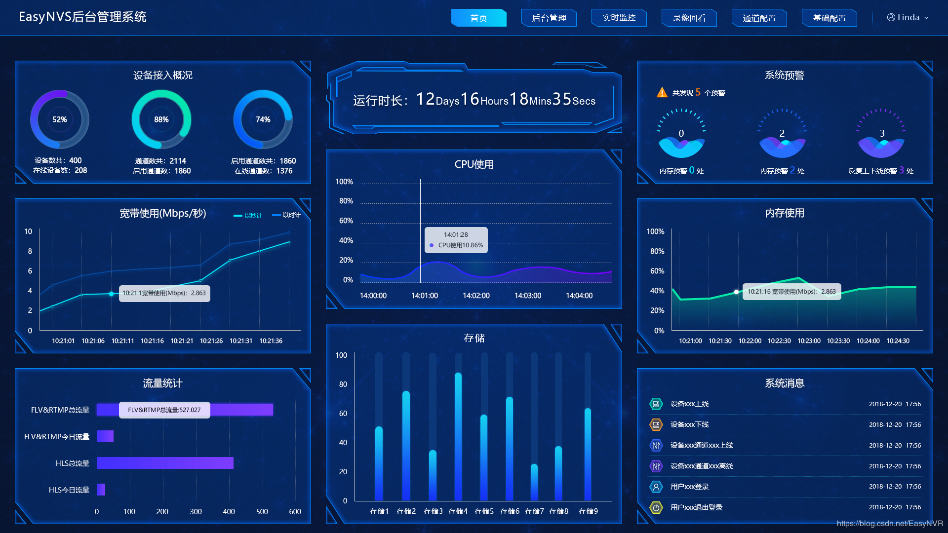Click the user login message icon
948x533 pixels.
click(656, 487)
